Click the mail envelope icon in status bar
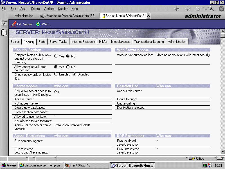Viewport: 225px width, 169px height. pos(220,158)
